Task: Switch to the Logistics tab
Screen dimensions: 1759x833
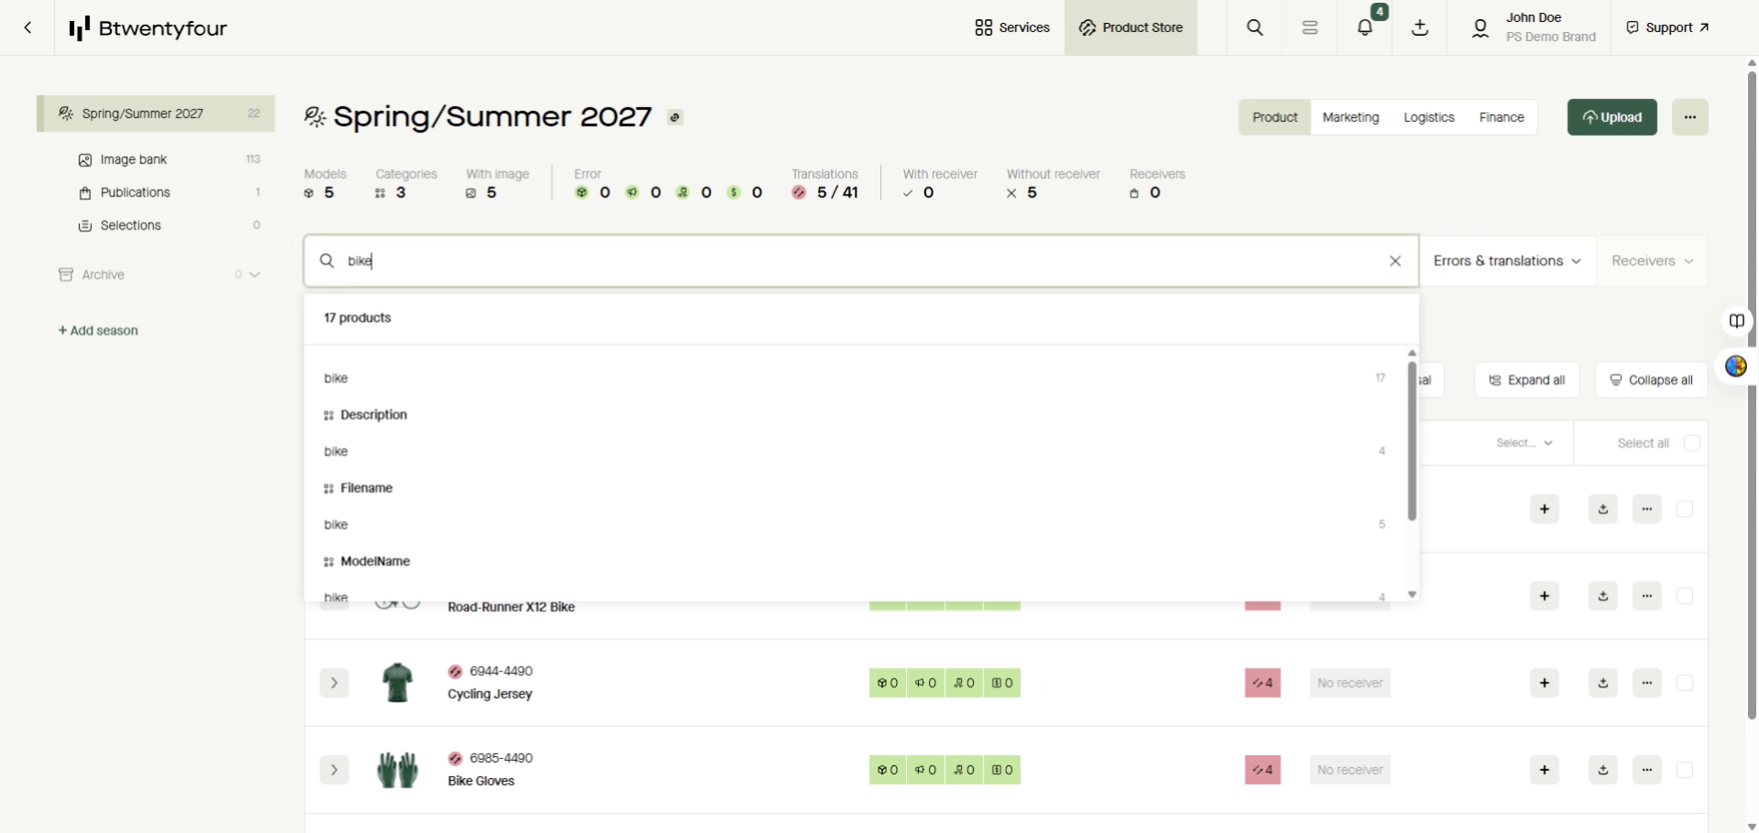Action: click(1428, 117)
